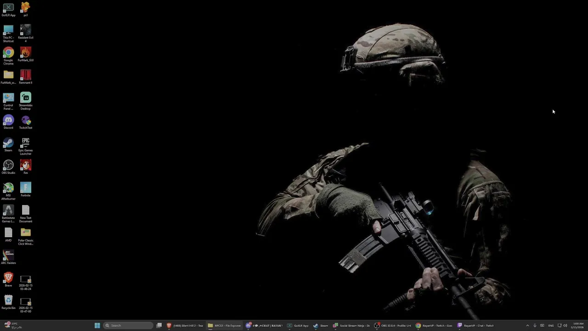Screen dimensions: 588x331
Task: Launch Fortnite from the desktop
Action: [26, 190]
